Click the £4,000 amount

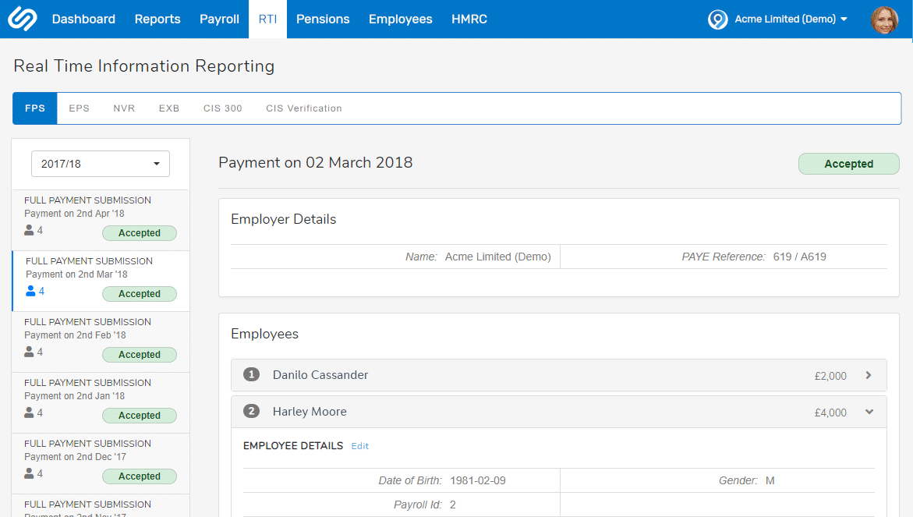(830, 413)
